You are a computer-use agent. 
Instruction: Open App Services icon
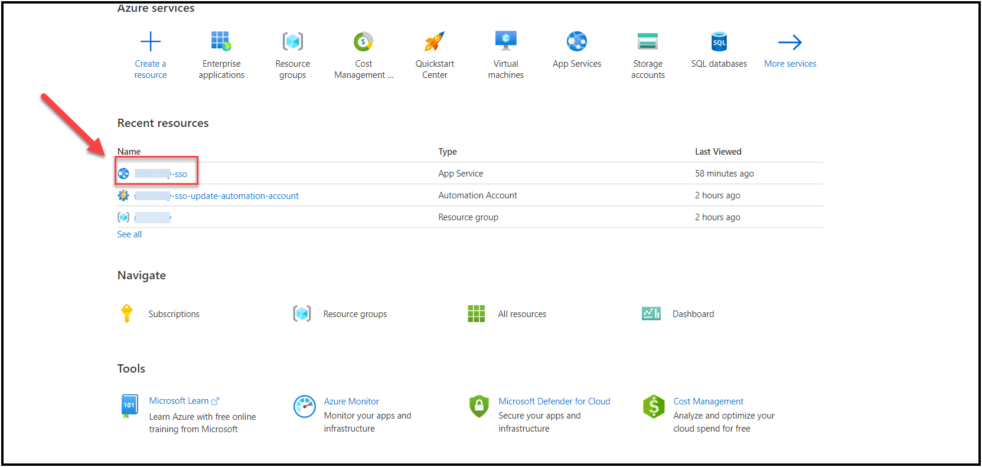576,42
